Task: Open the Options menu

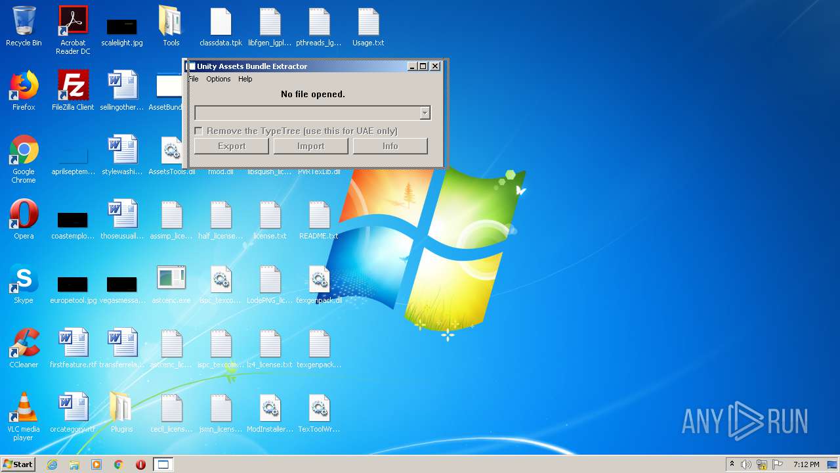Action: (x=219, y=79)
